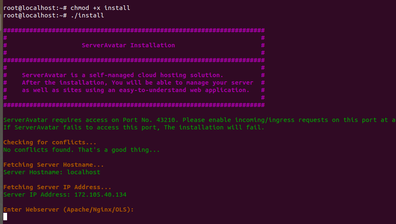Image resolution: width=396 pixels, height=224 pixels.
Task: Click 'The installation will fail.' warning
Action: (214, 127)
